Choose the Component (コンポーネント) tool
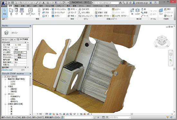 [30, 12]
